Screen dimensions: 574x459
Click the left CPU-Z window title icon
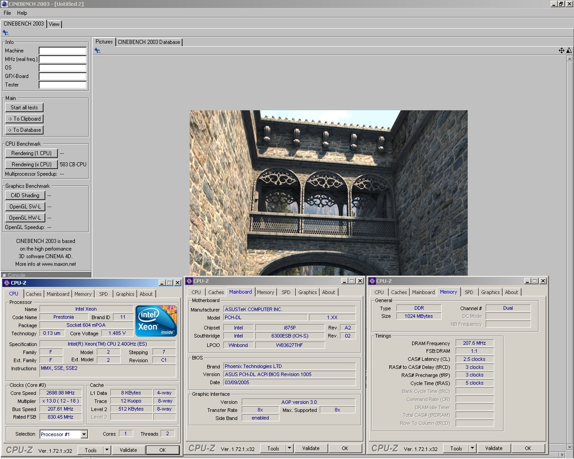coord(7,283)
